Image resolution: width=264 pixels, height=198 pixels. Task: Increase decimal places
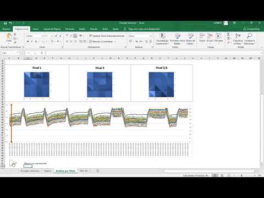(146, 42)
